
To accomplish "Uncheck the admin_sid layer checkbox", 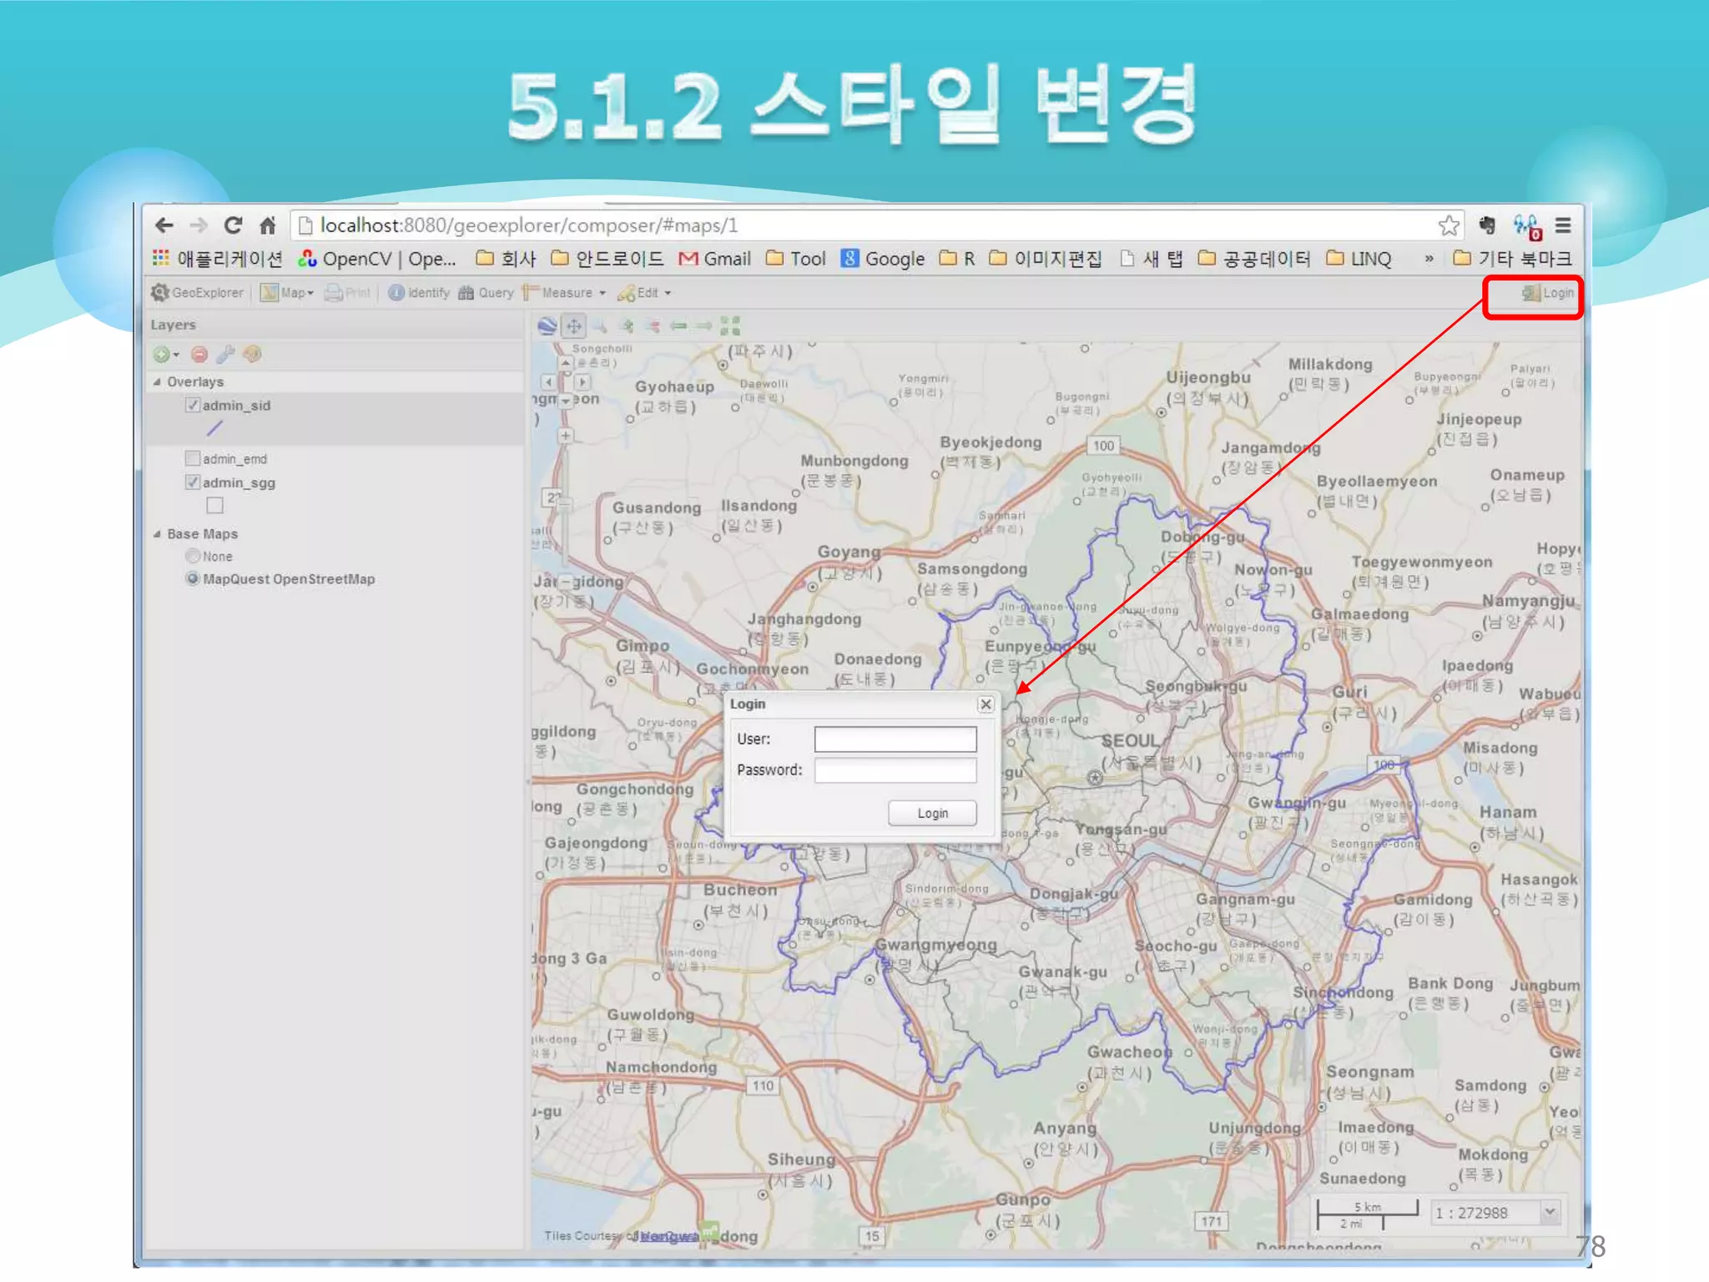I will (x=193, y=406).
